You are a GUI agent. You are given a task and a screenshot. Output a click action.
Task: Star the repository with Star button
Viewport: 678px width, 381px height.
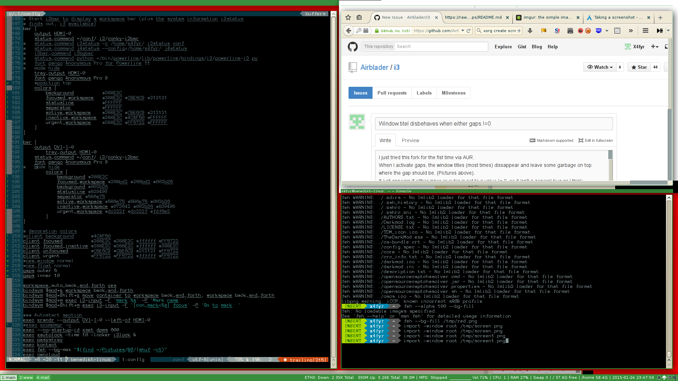(639, 67)
